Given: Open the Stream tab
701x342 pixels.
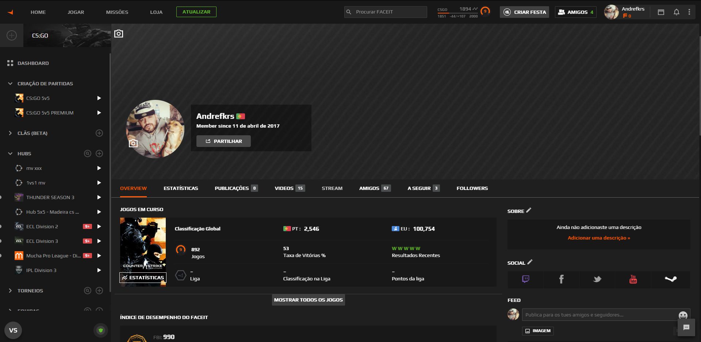Looking at the screenshot, I should 332,188.
